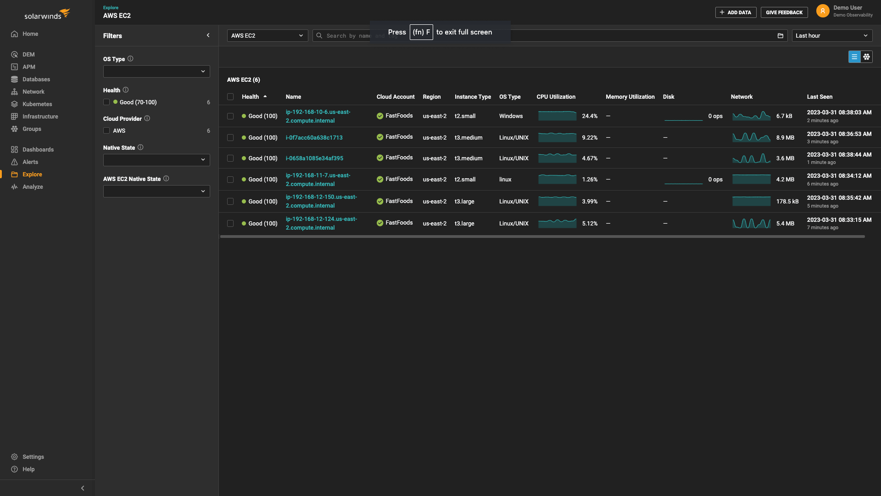Image resolution: width=881 pixels, height=496 pixels.
Task: Open the saved queries folder icon
Action: 781,35
